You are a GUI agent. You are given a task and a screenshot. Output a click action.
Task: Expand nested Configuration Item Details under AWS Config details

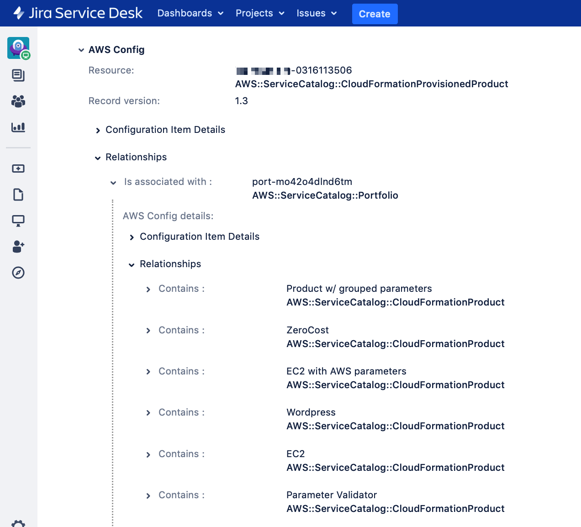(132, 237)
